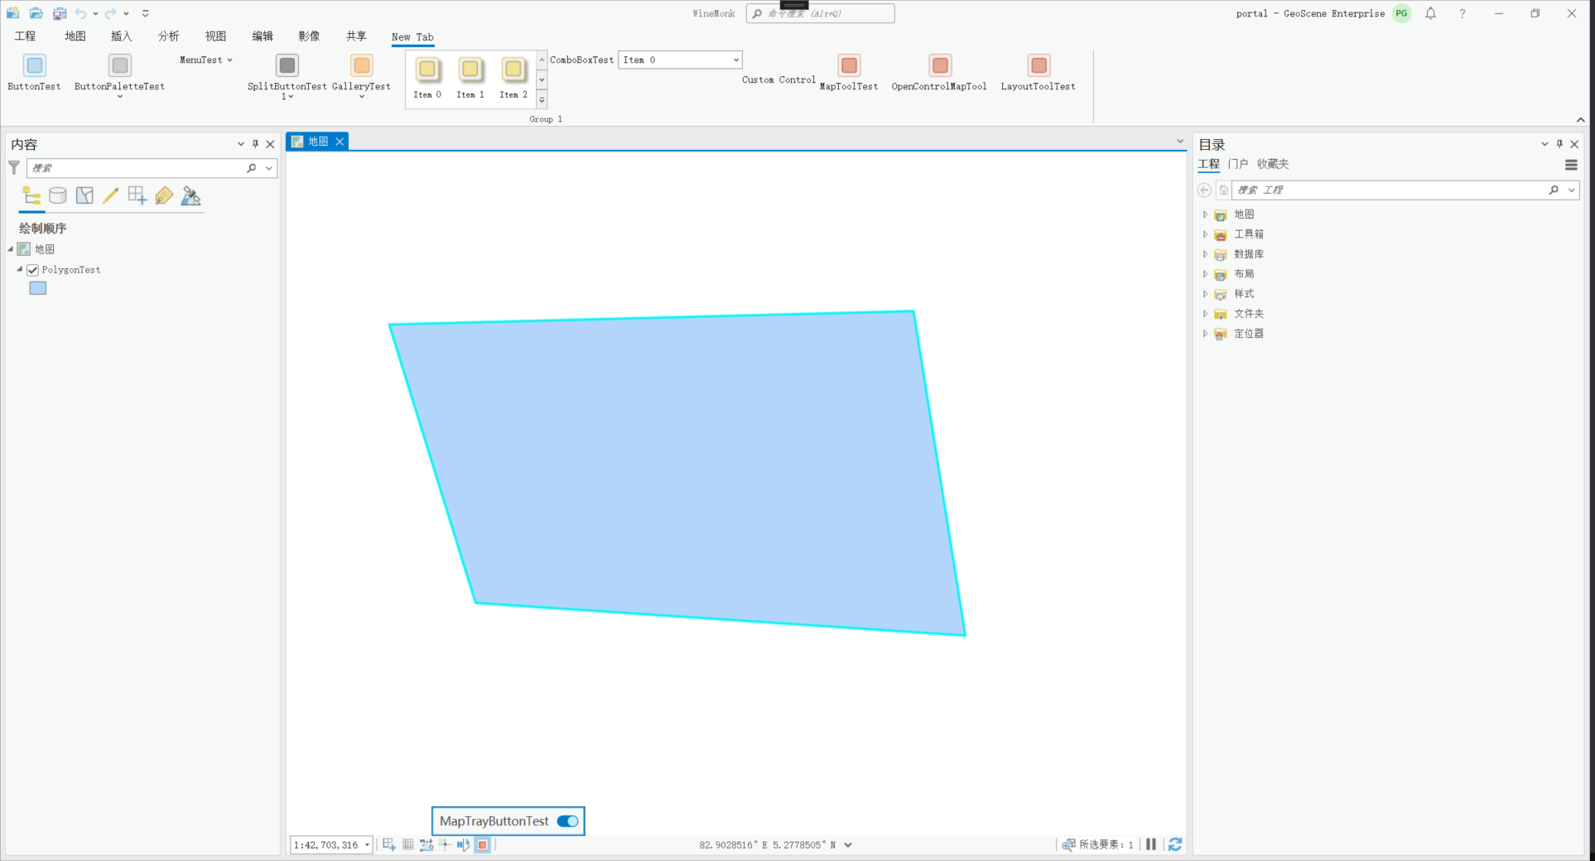The width and height of the screenshot is (1595, 861).
Task: Toggle PolygonTest layer visibility checkbox
Action: [33, 270]
